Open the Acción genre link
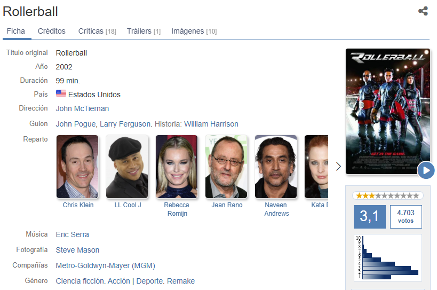This screenshot has height=290, width=437. coord(119,281)
